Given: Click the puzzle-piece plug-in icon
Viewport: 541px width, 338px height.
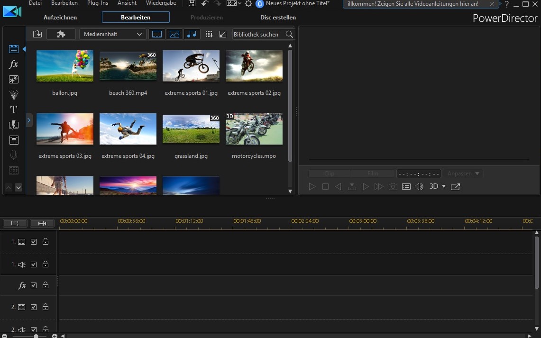Looking at the screenshot, I should 61,34.
